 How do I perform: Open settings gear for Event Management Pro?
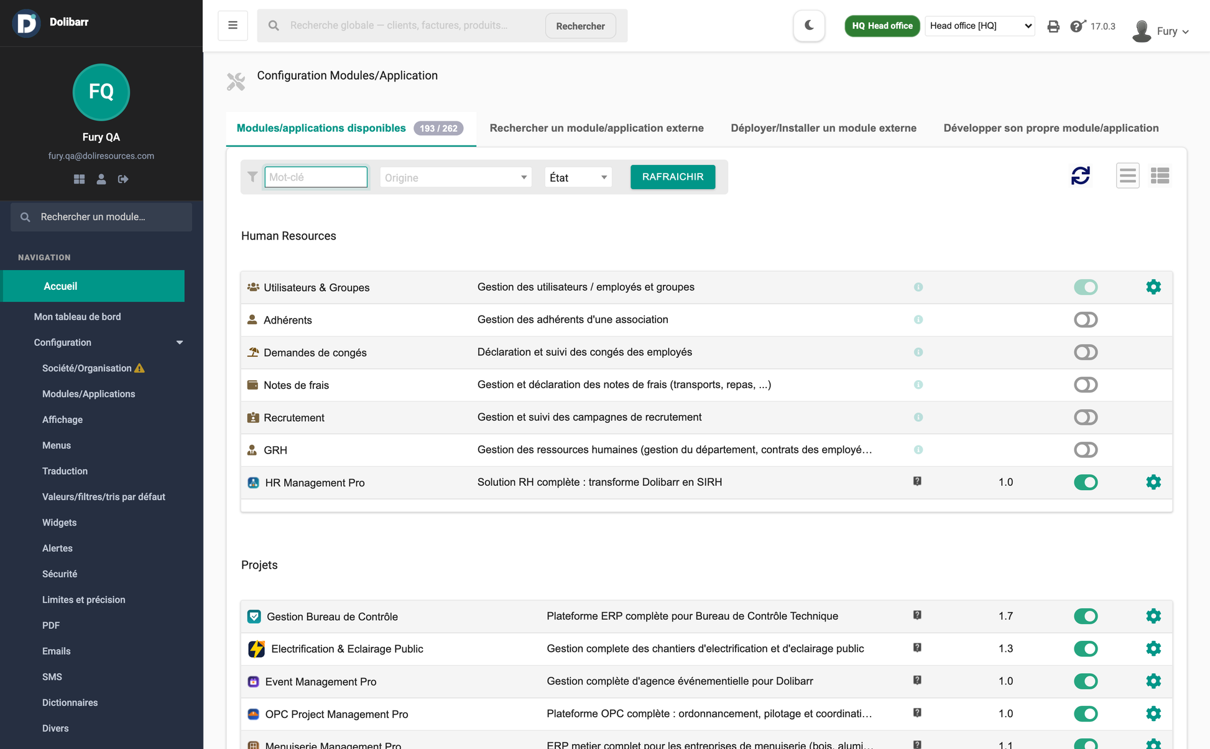(x=1153, y=681)
